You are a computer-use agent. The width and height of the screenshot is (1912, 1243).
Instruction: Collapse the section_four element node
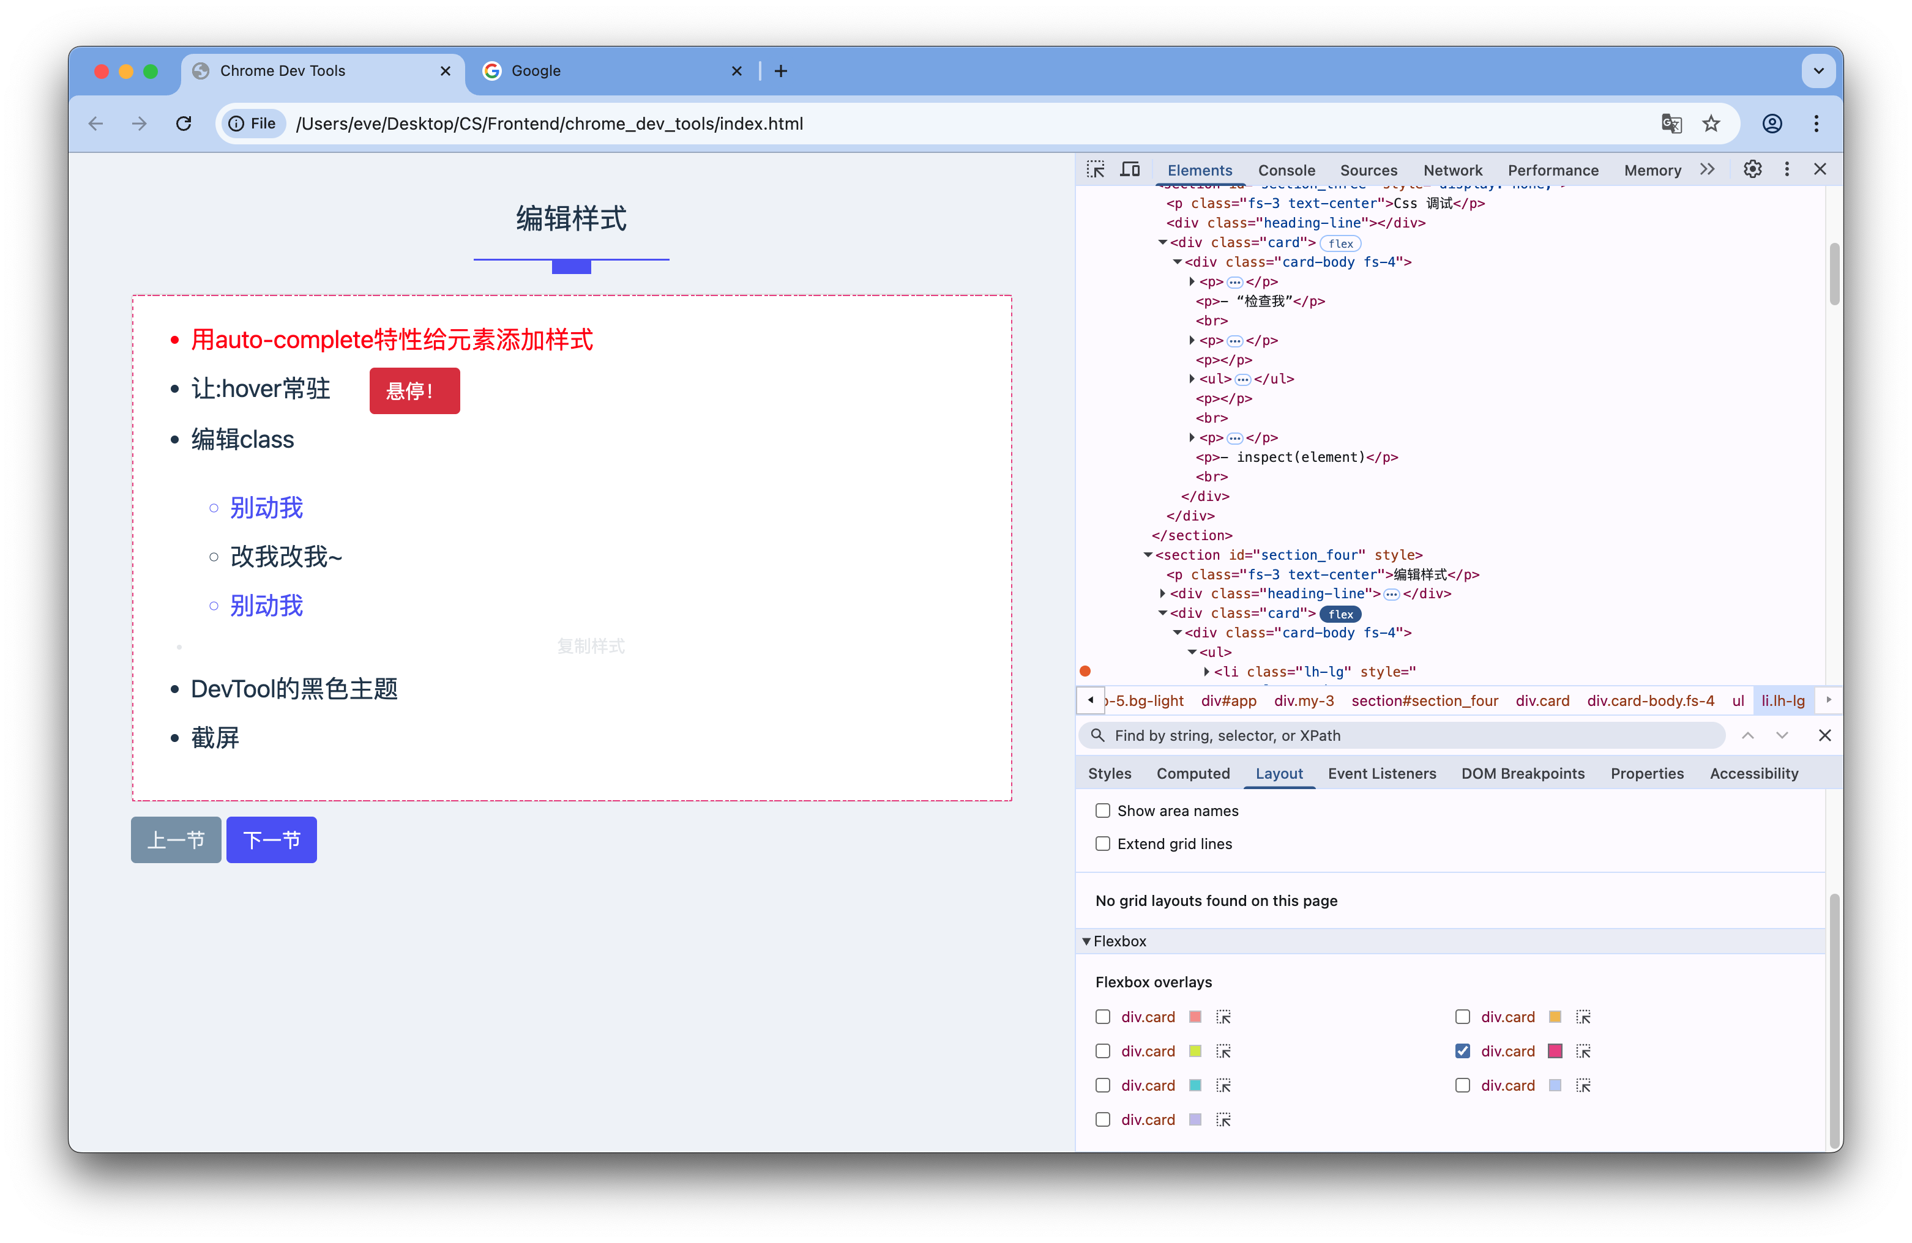click(x=1148, y=555)
